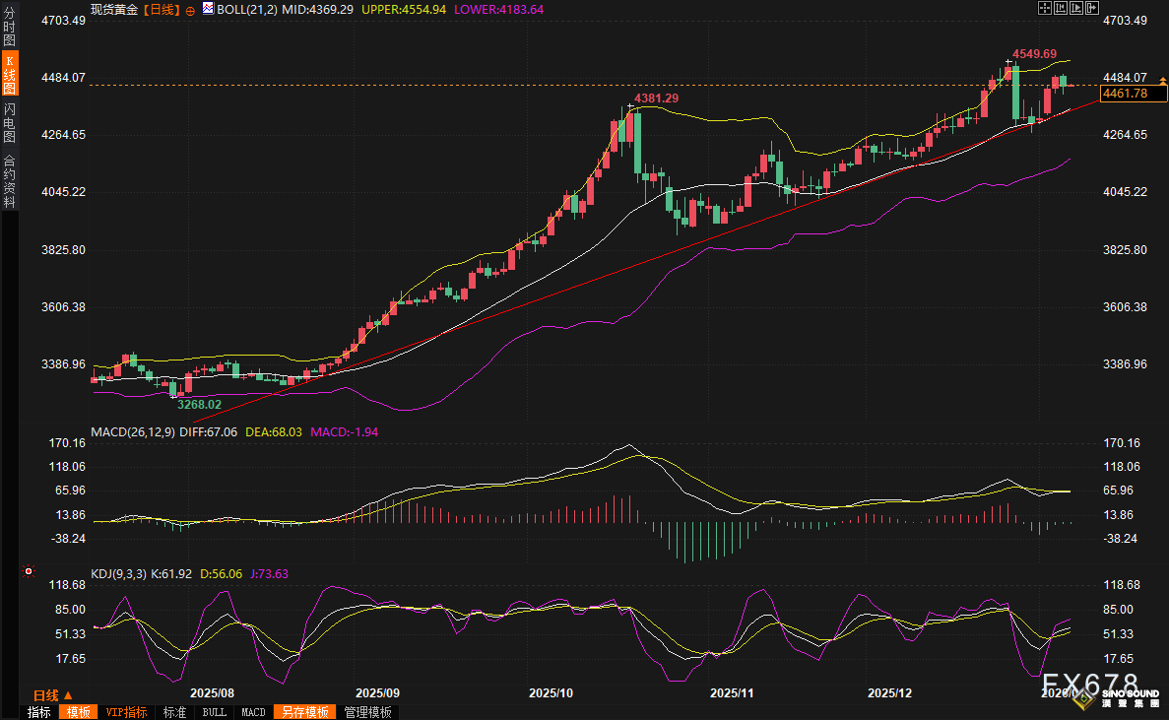1169x720 pixels.
Task: Click 另存模板 to save template
Action: pos(305,712)
